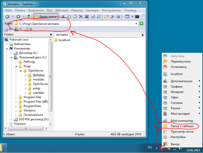Click the Delete X icon
This screenshot has height=153, width=203.
(x=81, y=16)
